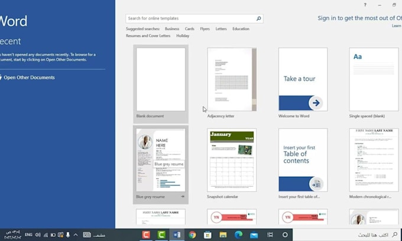Screen dimensions: 402x241
Task: Search suggested Holiday templates
Action: pyautogui.click(x=183, y=36)
